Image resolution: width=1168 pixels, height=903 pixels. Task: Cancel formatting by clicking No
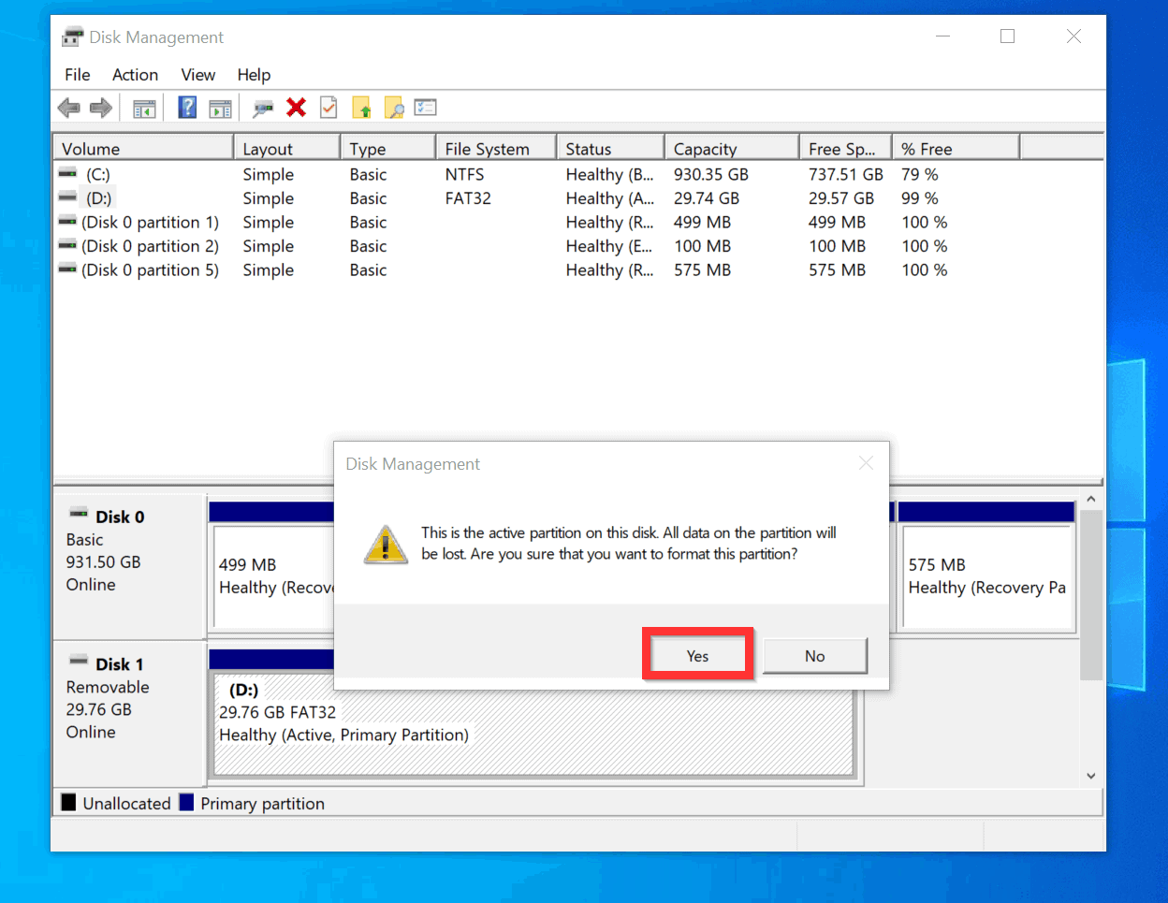[814, 656]
